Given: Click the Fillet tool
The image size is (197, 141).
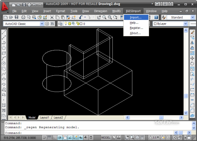Looking at the screenshot, I should pos(192,110).
